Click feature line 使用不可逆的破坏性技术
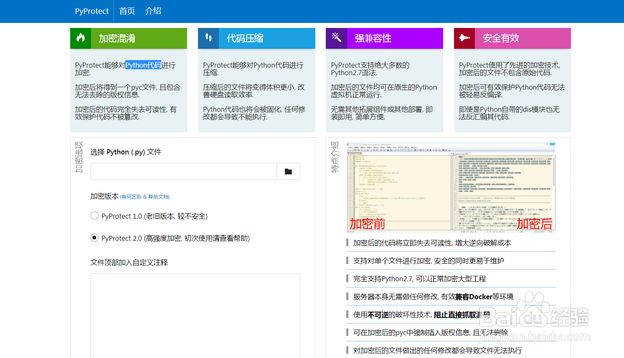The height and width of the screenshot is (358, 624). 421,315
